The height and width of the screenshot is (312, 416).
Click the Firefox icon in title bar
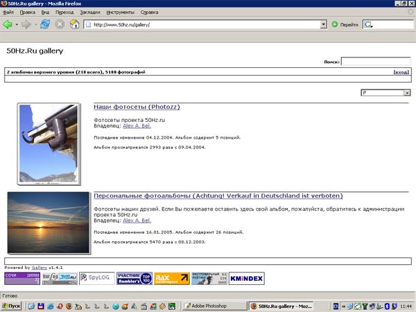click(3, 3)
